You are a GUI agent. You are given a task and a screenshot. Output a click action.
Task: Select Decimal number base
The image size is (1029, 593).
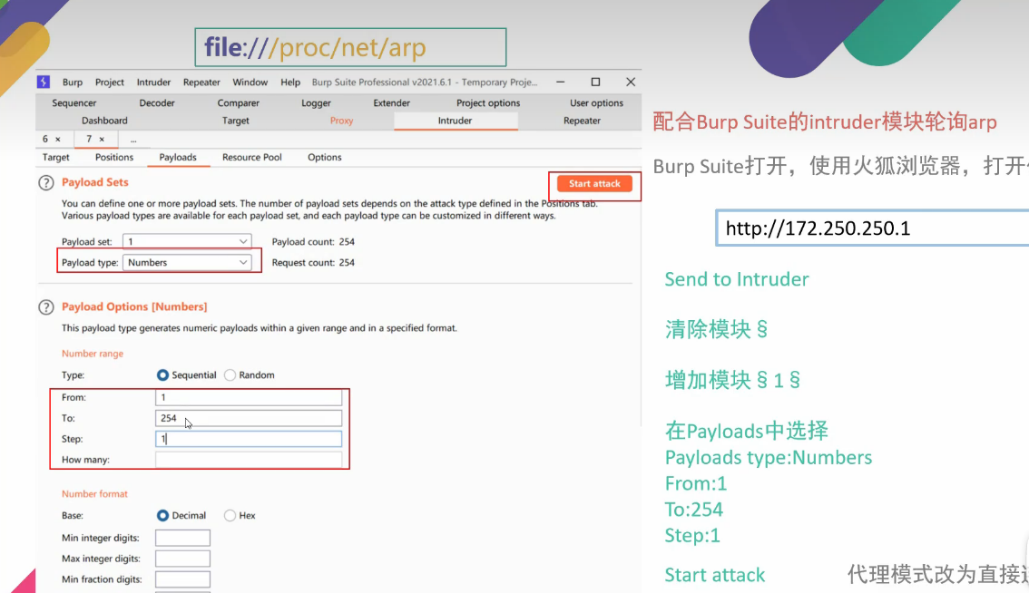163,516
